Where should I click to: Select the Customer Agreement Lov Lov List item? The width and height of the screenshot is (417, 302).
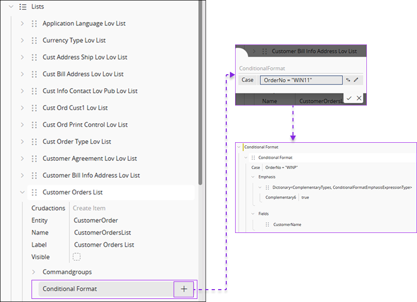[x=90, y=158]
